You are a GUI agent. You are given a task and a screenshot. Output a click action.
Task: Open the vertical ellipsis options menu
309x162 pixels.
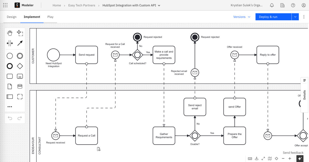304,17
